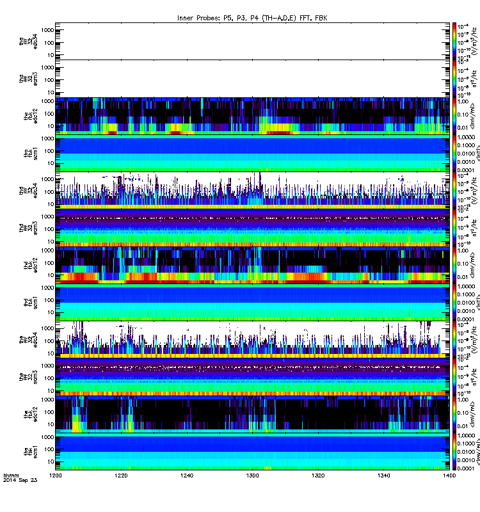Click the 'thd fbk scm1' panel label
480x512 pixels.
(x=31, y=302)
